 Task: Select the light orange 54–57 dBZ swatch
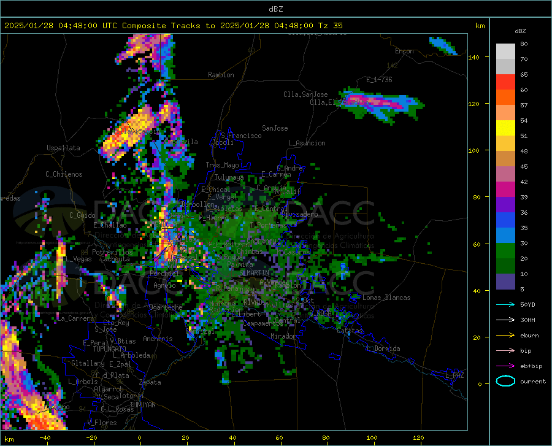[x=505, y=113]
